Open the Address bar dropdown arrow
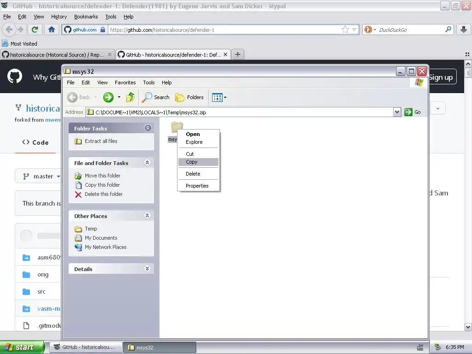Viewport: 472px width, 354px height. (397, 112)
